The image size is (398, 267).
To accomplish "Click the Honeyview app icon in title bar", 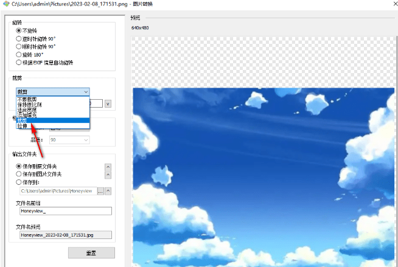I will pyautogui.click(x=5, y=5).
